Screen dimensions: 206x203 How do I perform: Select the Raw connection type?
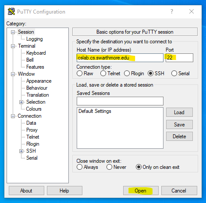79,73
